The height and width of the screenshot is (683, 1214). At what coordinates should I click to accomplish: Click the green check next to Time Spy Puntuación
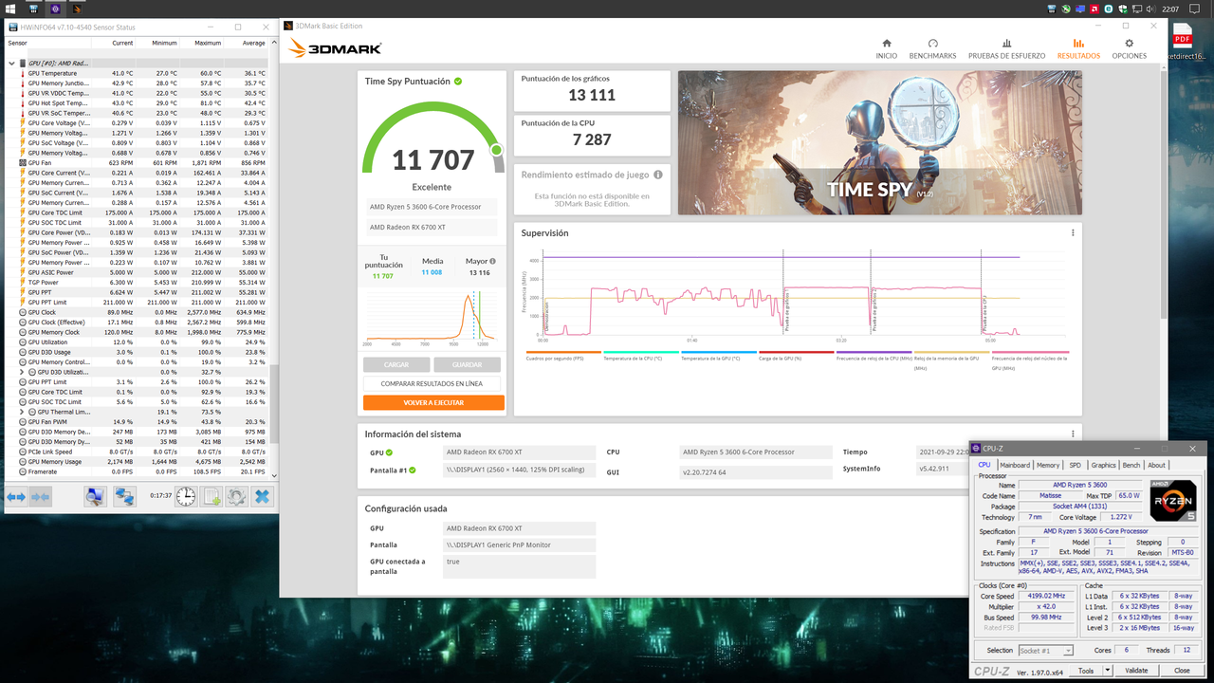[458, 82]
